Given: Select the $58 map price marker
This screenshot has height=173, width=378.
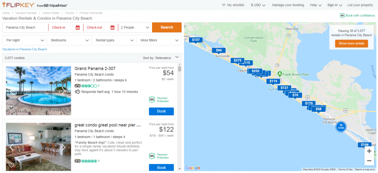Looking at the screenshot, I should tap(318, 109).
